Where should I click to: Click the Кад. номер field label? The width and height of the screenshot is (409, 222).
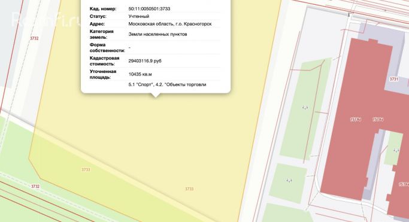click(x=103, y=8)
